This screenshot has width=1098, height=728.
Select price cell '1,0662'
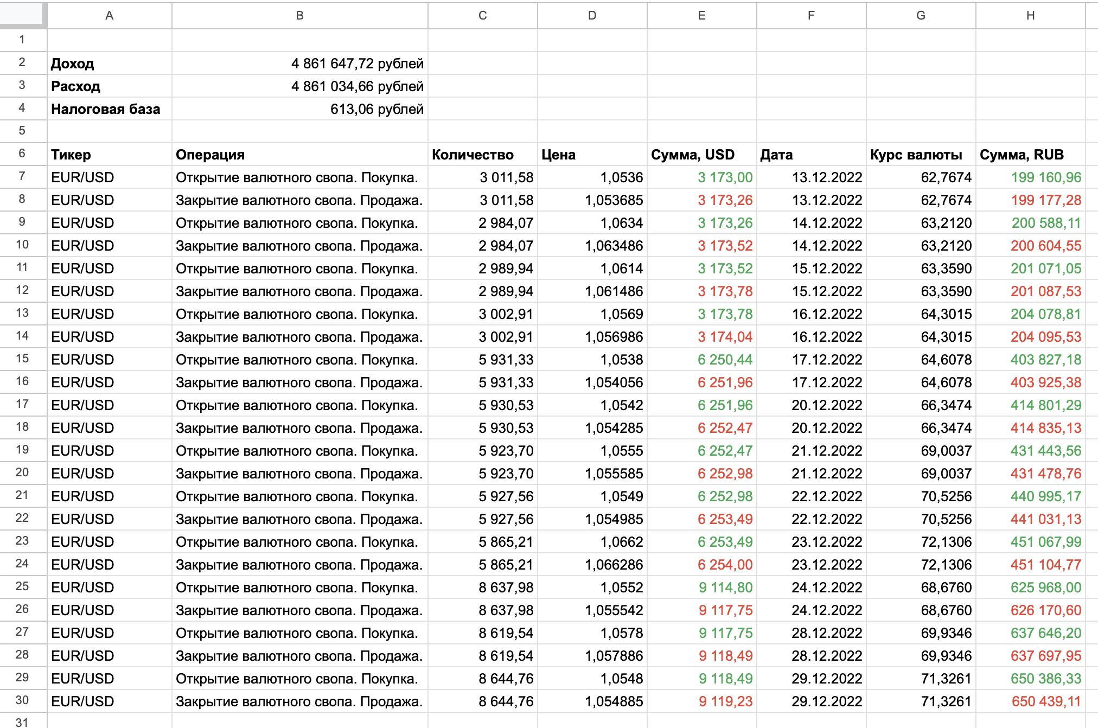(592, 542)
